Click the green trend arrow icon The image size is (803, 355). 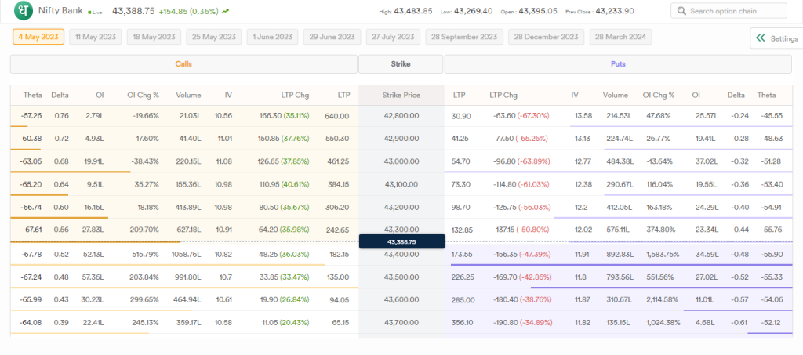(226, 11)
